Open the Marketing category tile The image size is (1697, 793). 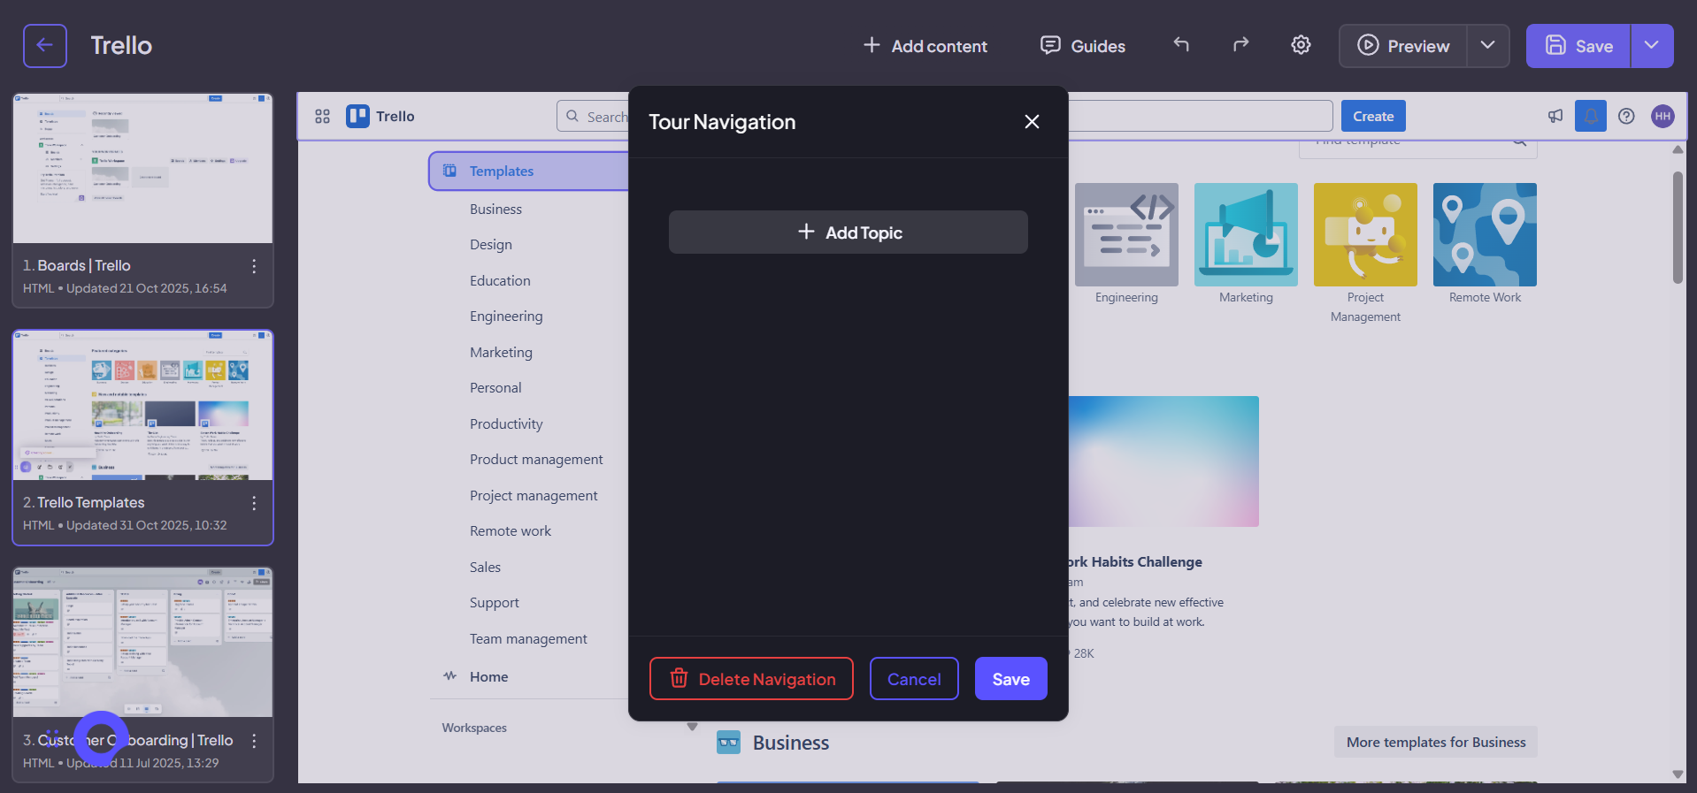click(x=1246, y=234)
